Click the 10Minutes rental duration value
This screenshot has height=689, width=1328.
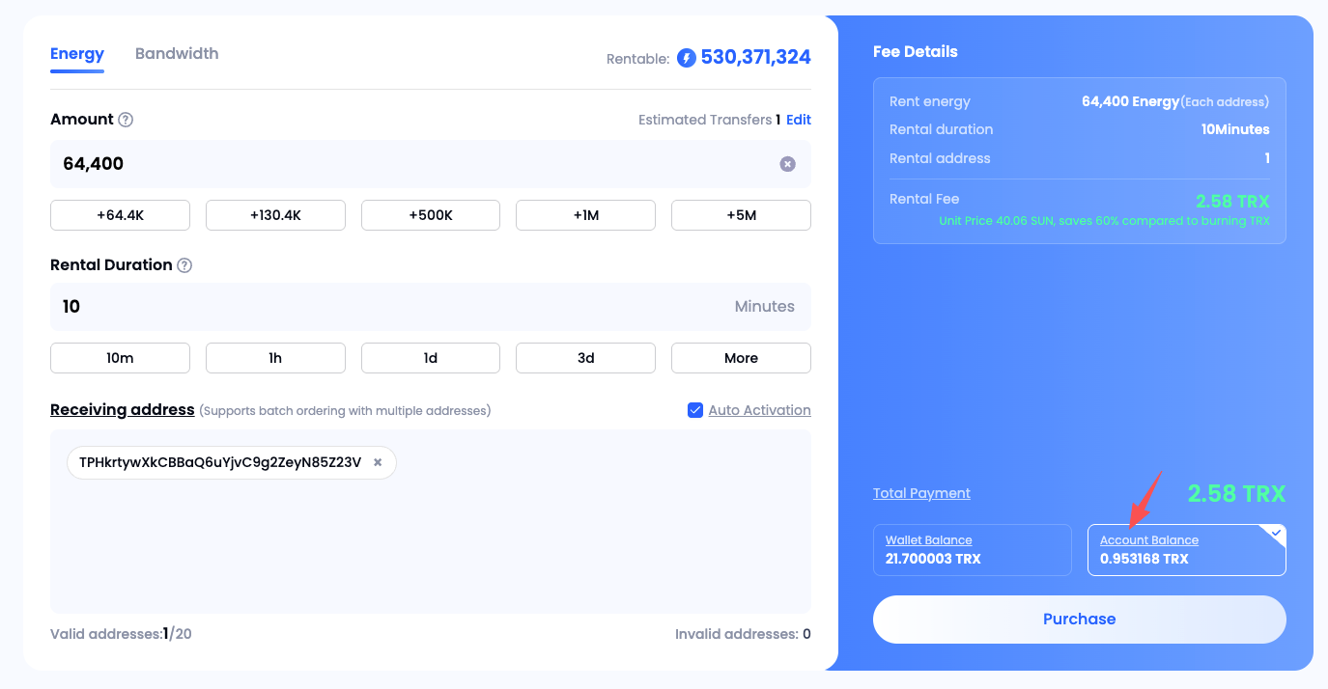(1235, 129)
